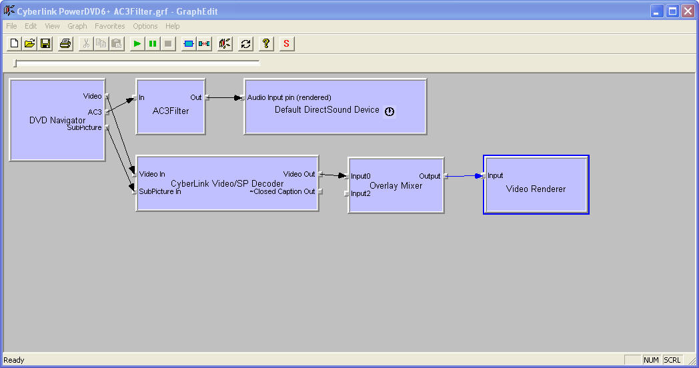
Task: Select the CyberLink Video/SP Decoder filter
Action: point(227,183)
